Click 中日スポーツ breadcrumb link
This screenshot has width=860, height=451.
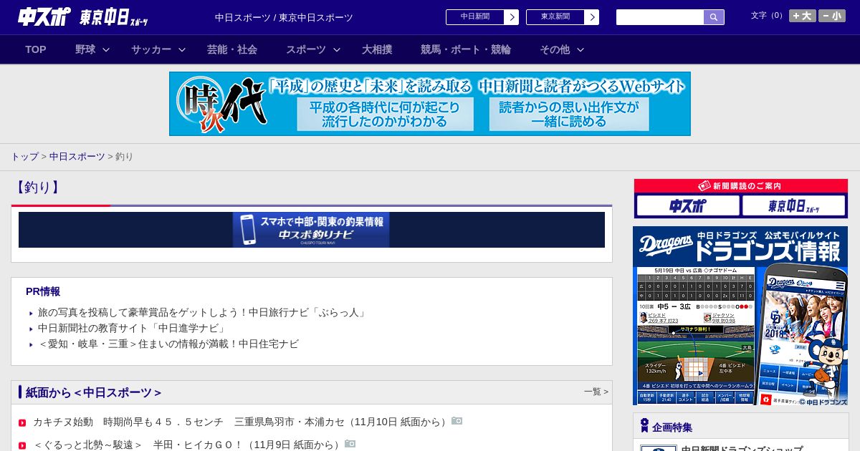(77, 156)
